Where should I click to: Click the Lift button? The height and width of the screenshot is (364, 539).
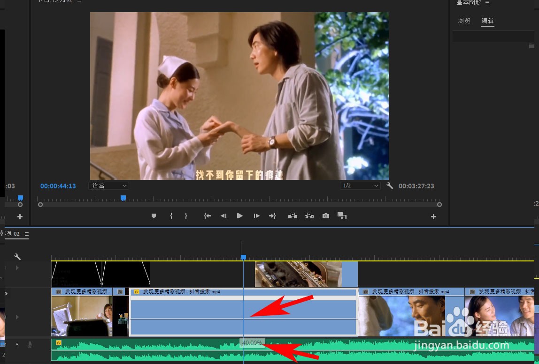[x=293, y=216]
